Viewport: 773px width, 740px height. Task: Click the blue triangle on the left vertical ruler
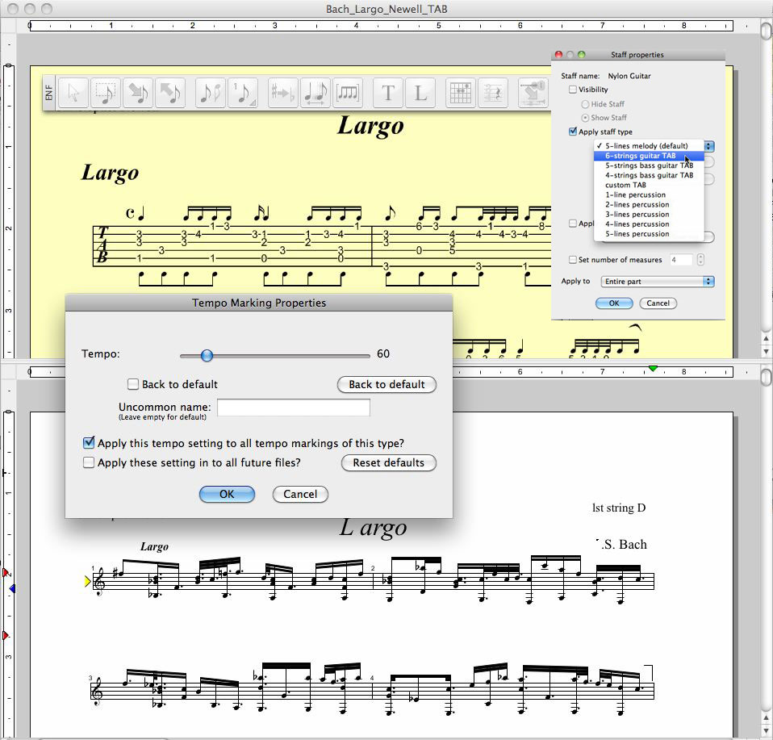[x=12, y=588]
